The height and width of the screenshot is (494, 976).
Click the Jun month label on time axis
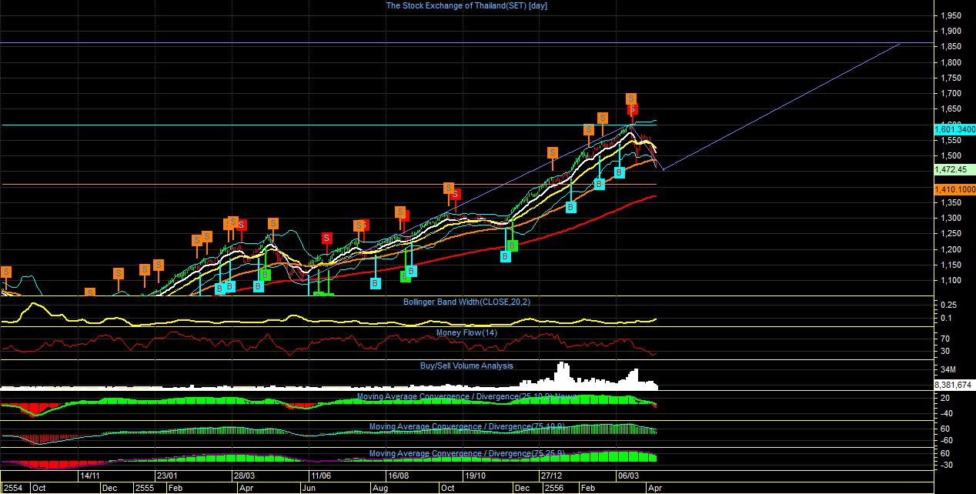point(309,488)
